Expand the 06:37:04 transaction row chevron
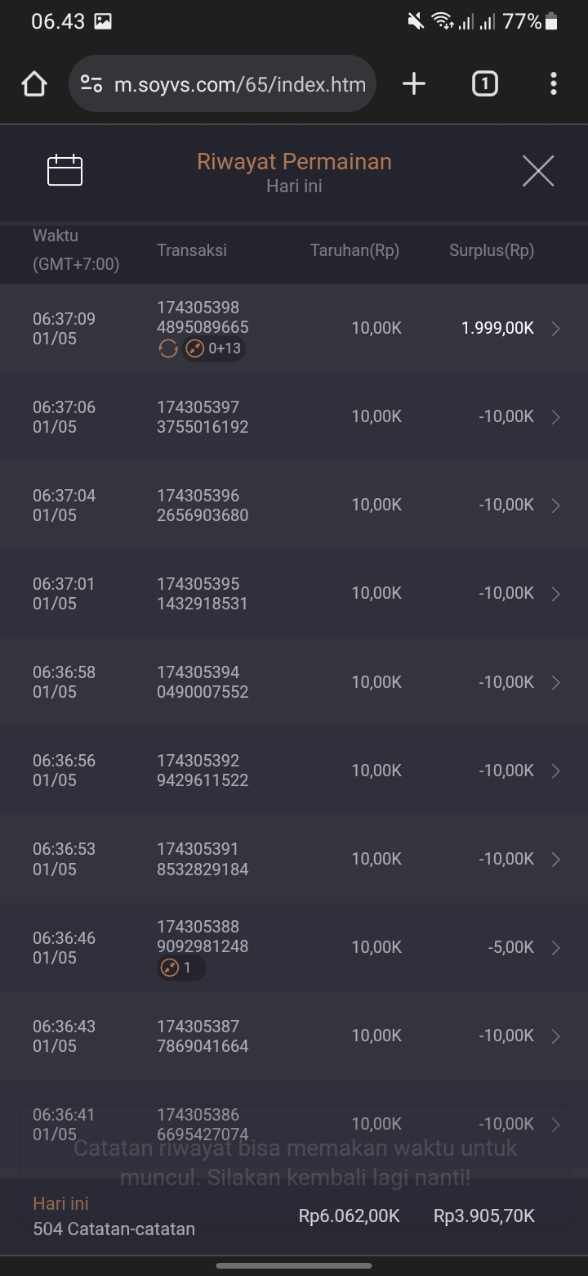Screen dimensions: 588x1276 [x=556, y=505]
